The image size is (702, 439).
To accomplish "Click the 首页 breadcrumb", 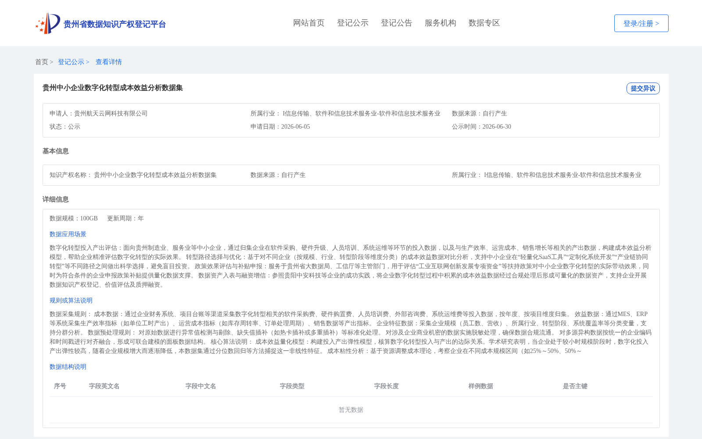I will point(42,62).
